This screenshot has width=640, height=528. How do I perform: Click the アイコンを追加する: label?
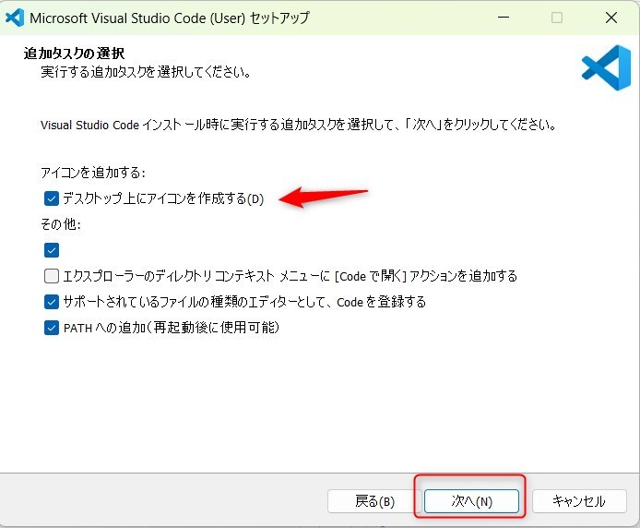(93, 173)
